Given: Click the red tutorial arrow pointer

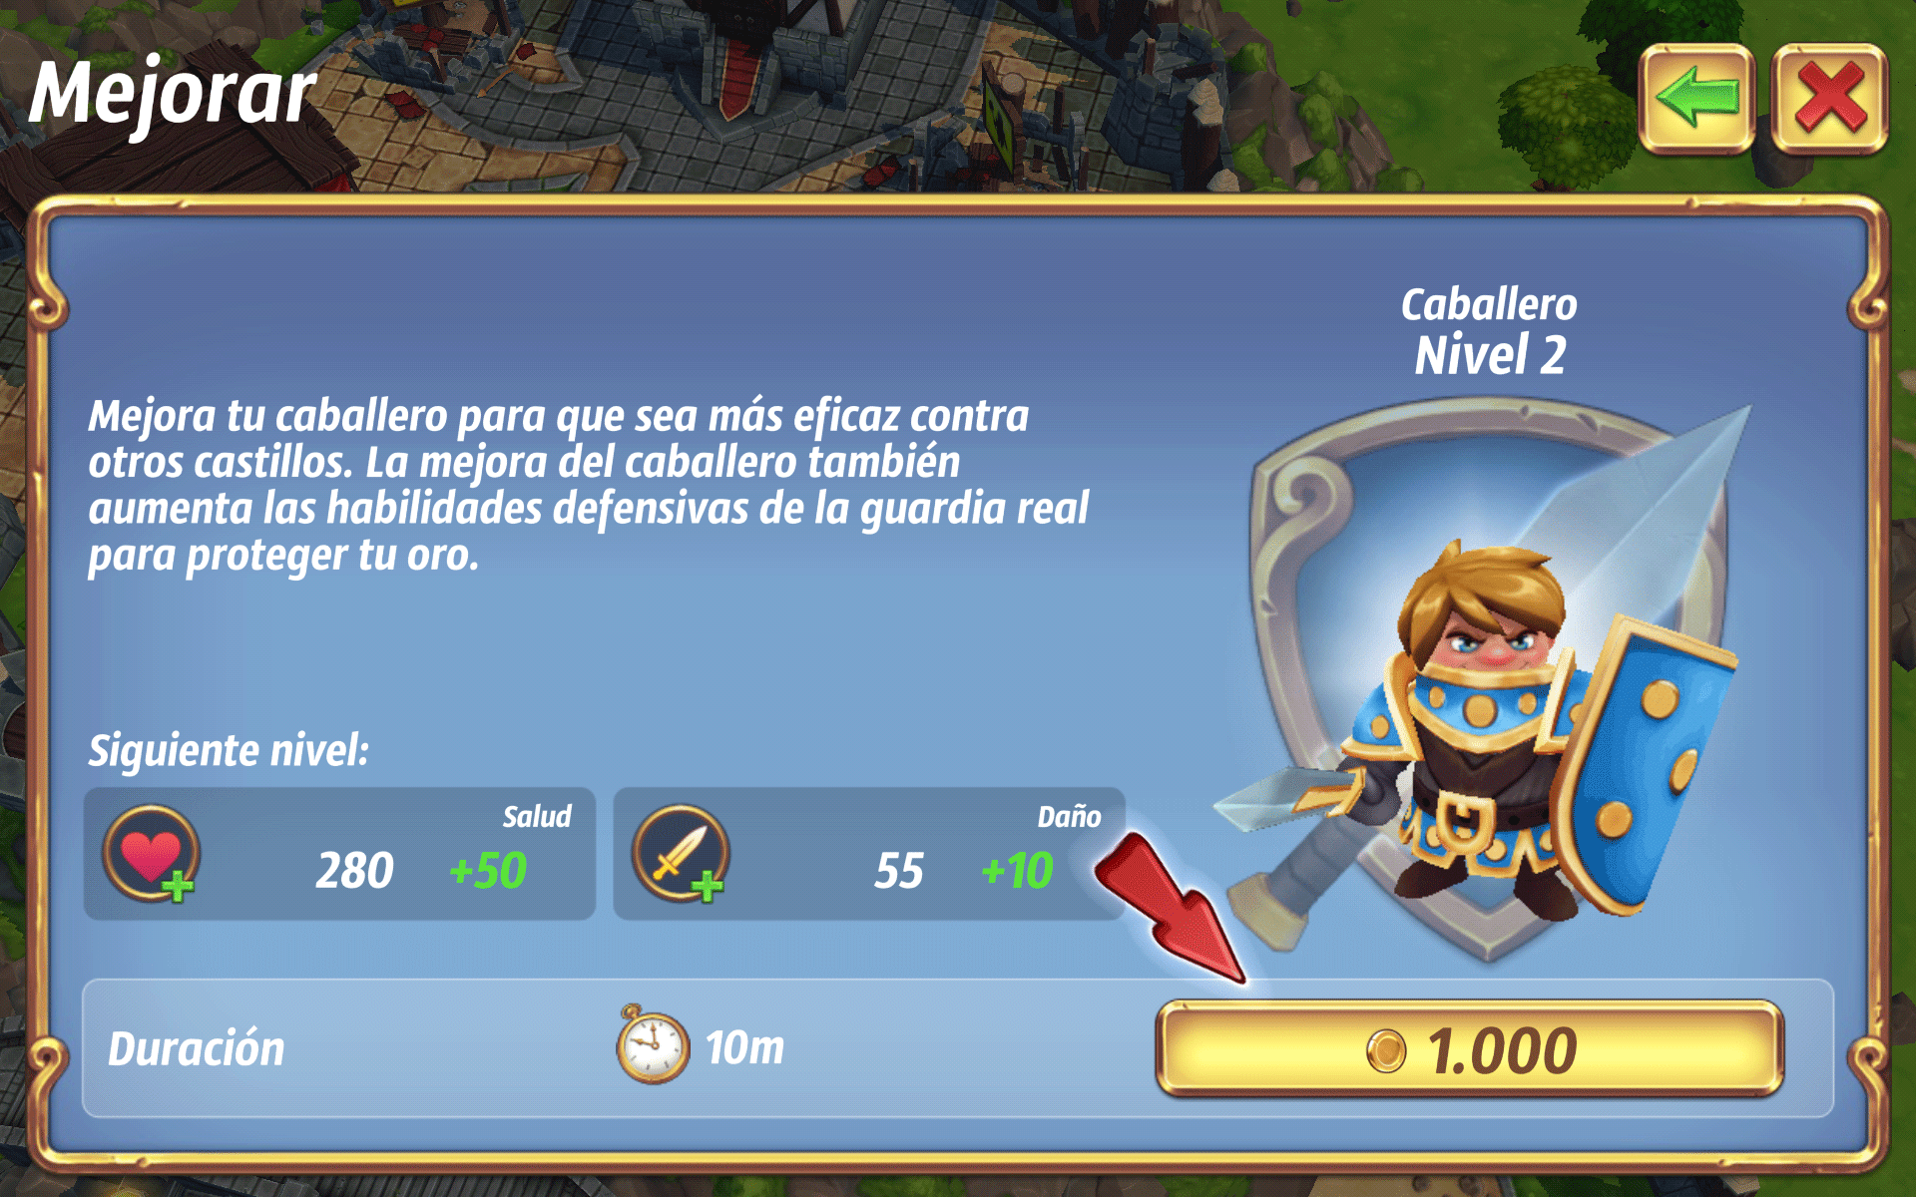Looking at the screenshot, I should pos(1171,910).
